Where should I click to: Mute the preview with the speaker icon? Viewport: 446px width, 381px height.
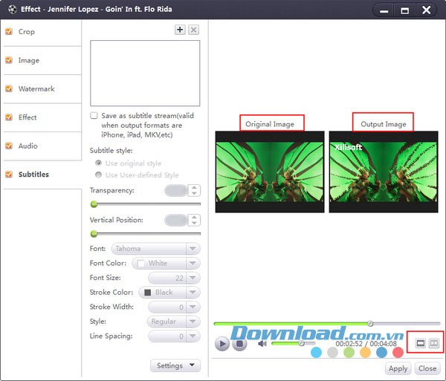click(x=262, y=344)
